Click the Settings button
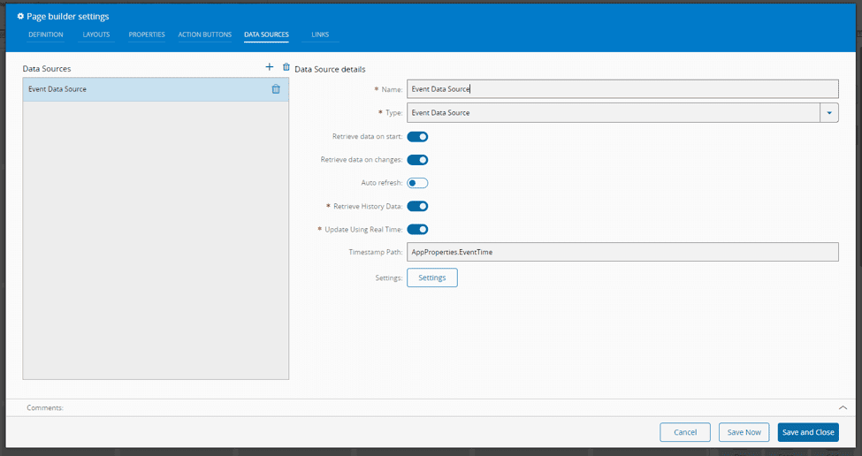The height and width of the screenshot is (456, 862). tap(431, 277)
